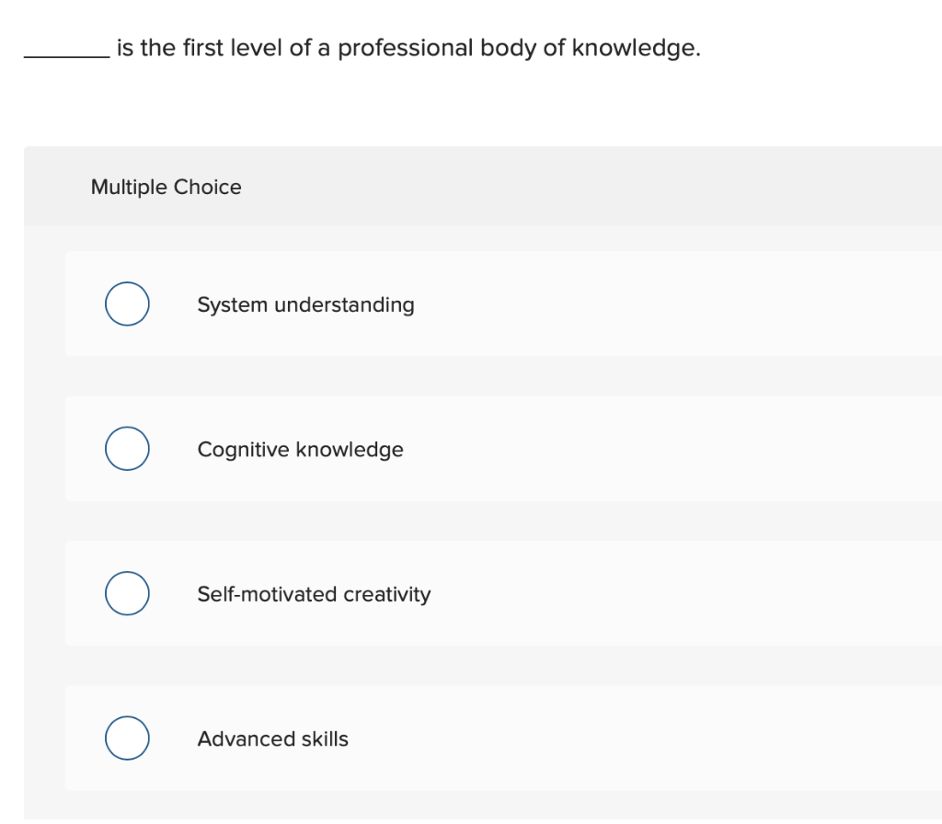The width and height of the screenshot is (942, 824).
Task: Click the System understanding answer text
Action: 305,304
